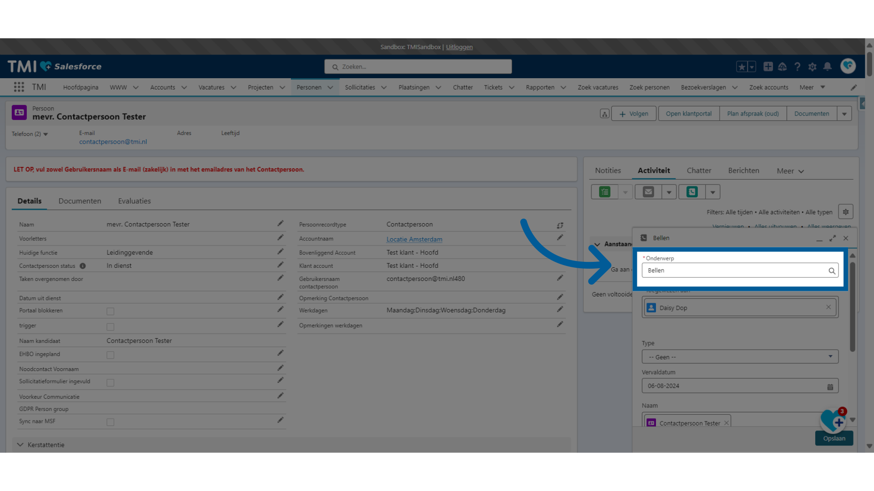Select Type dropdown showing Geen option
The image size is (874, 491).
point(740,357)
